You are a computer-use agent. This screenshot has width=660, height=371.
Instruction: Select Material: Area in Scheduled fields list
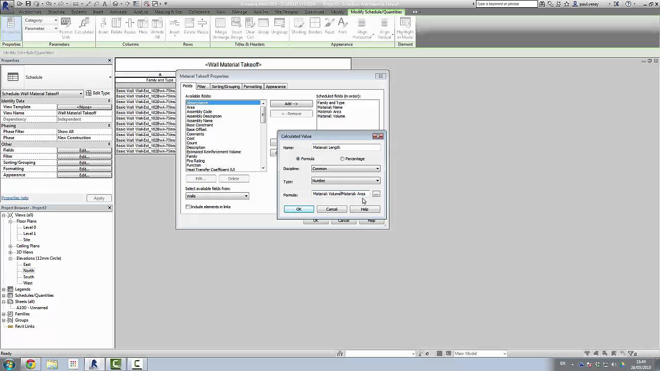click(x=329, y=112)
